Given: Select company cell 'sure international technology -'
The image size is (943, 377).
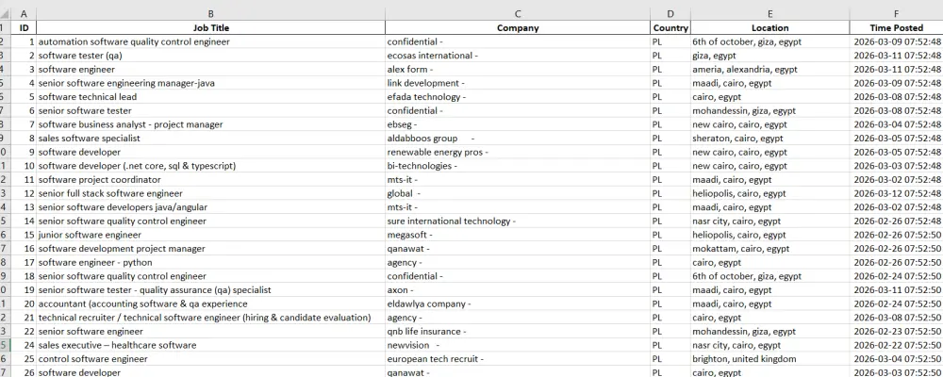Looking at the screenshot, I should (518, 221).
